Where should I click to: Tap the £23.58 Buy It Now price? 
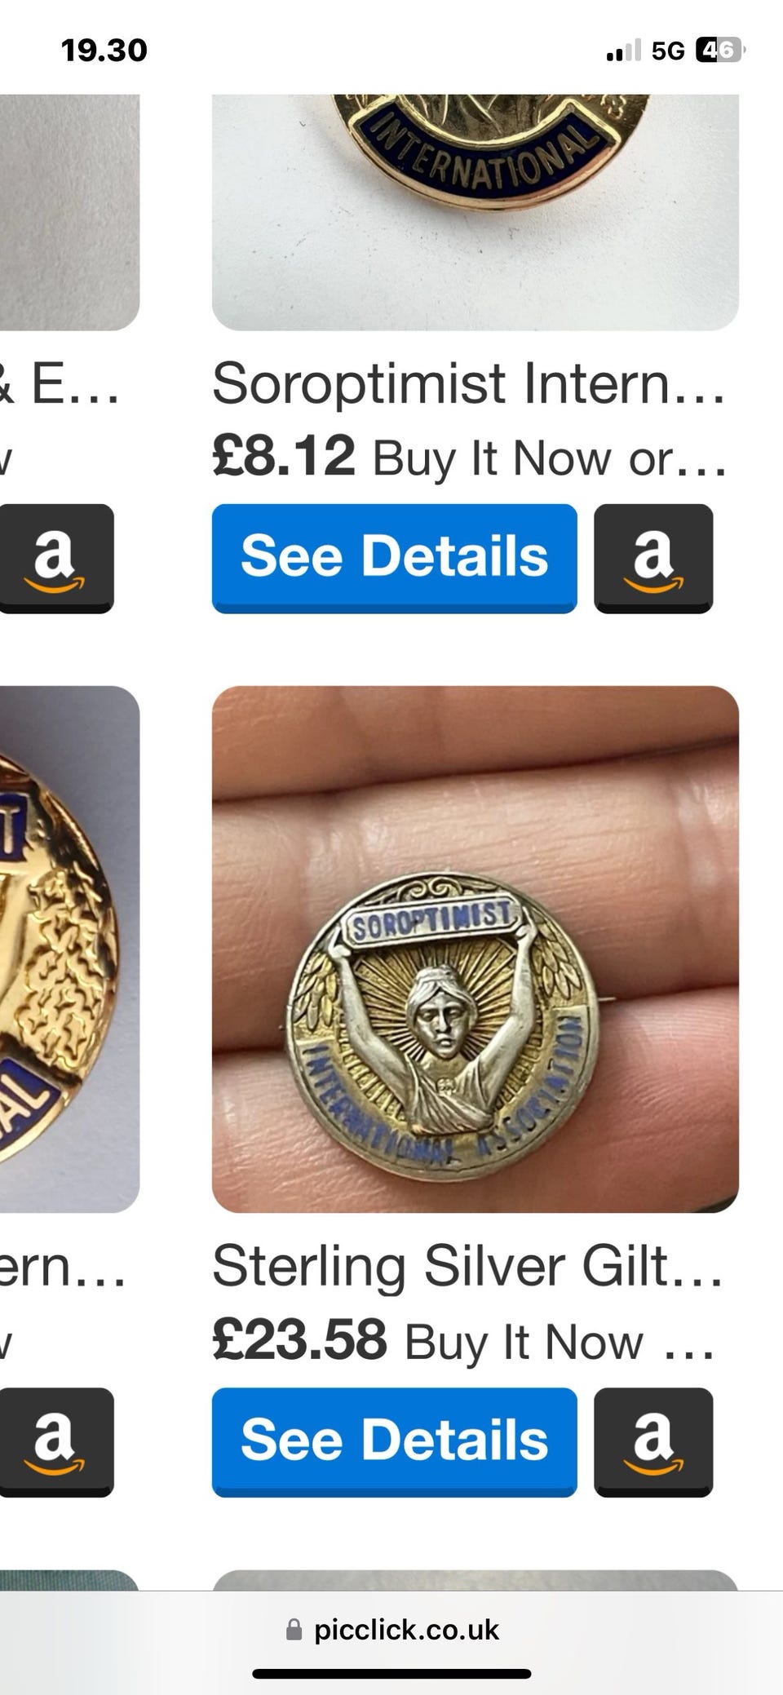click(x=463, y=1340)
